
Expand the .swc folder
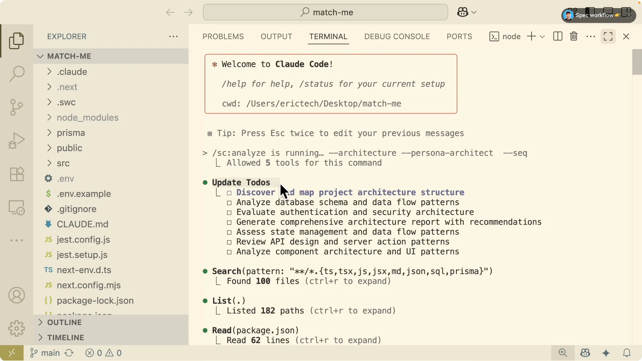pos(111,102)
